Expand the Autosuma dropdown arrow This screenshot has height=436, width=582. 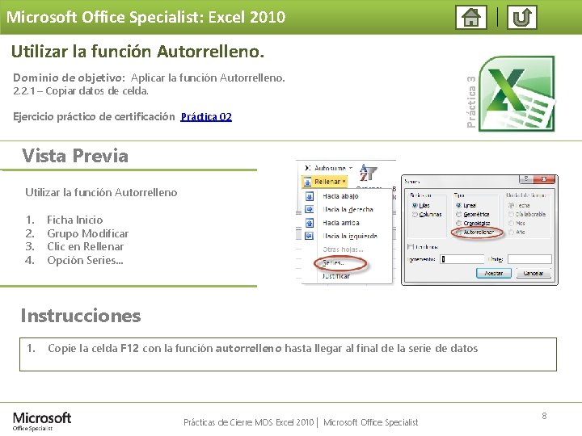tap(351, 168)
